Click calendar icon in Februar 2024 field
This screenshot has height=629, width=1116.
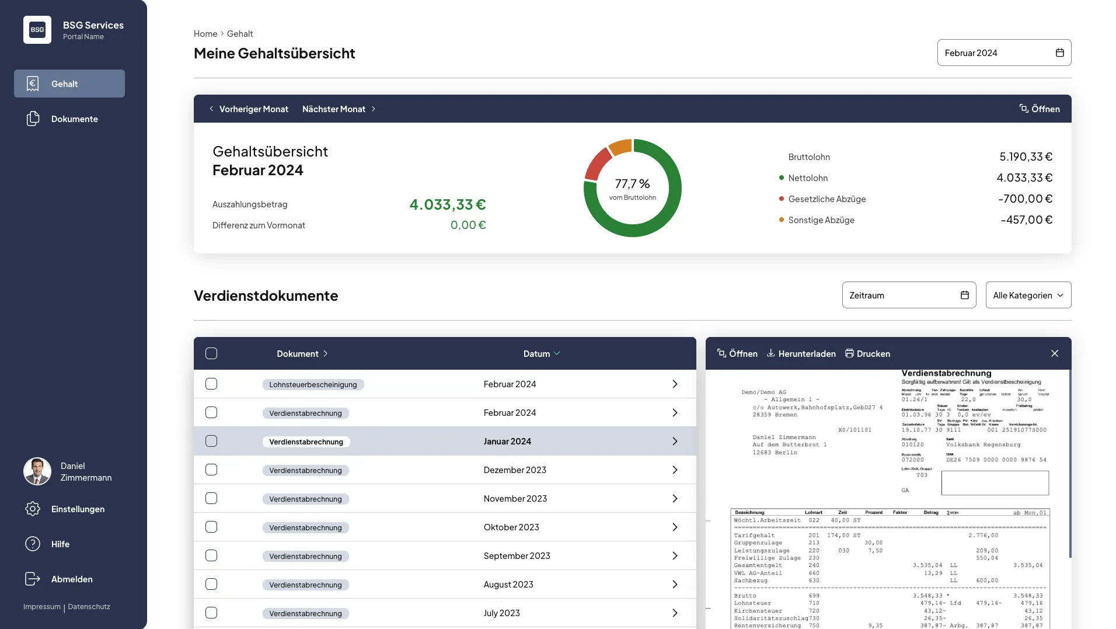1059,53
